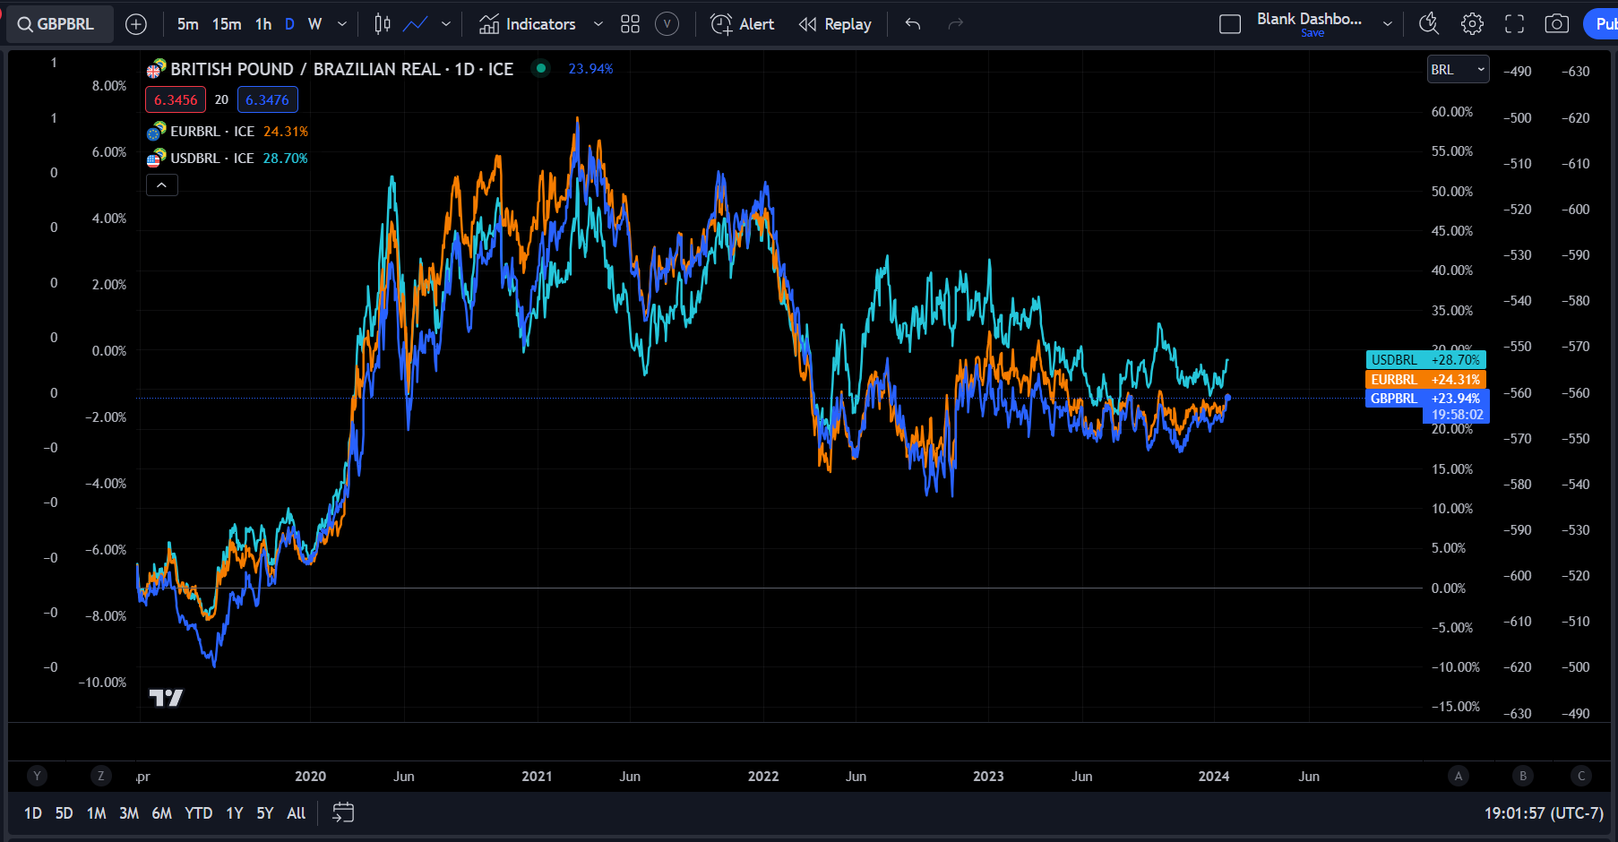
Task: Open the BRL currency dropdown
Action: tap(1458, 69)
